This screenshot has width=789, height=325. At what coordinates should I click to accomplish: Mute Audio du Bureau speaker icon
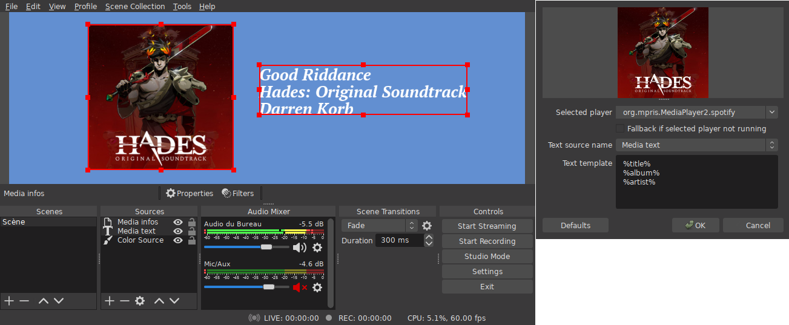coord(299,247)
